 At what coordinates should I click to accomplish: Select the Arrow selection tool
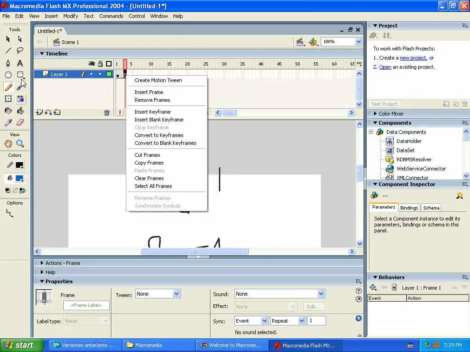click(8, 39)
